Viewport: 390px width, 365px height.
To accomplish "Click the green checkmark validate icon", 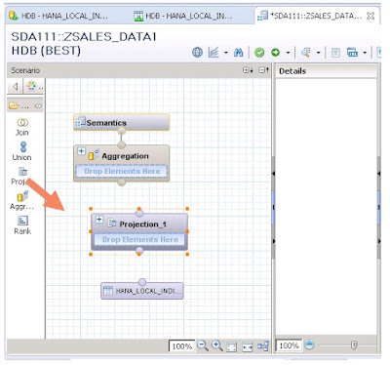I will (259, 53).
